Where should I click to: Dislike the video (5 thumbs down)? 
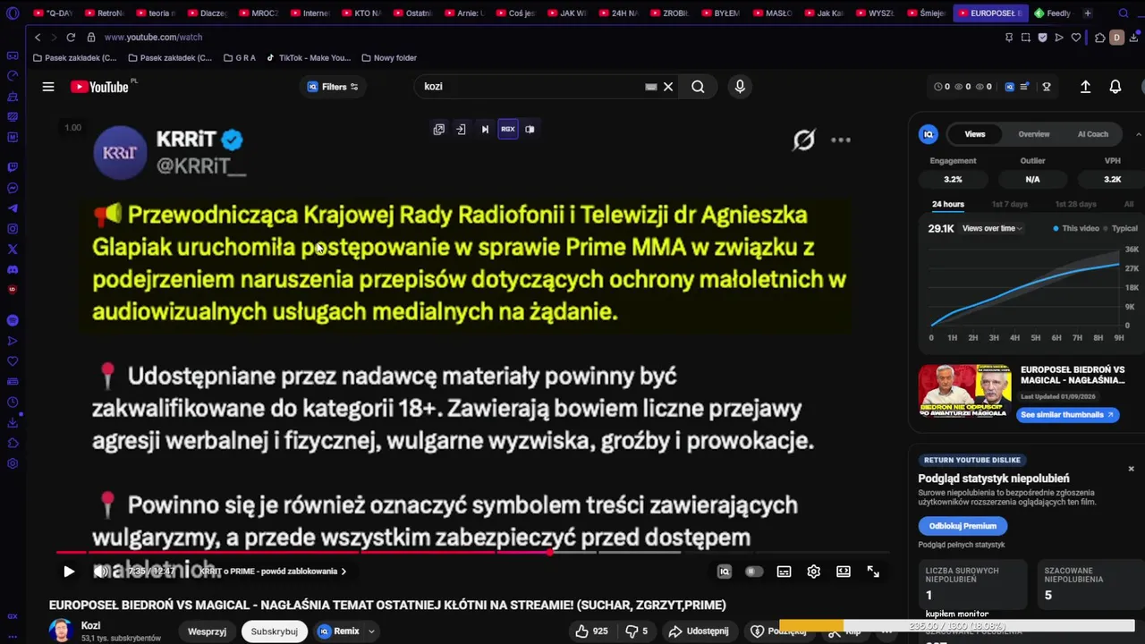[x=636, y=631]
